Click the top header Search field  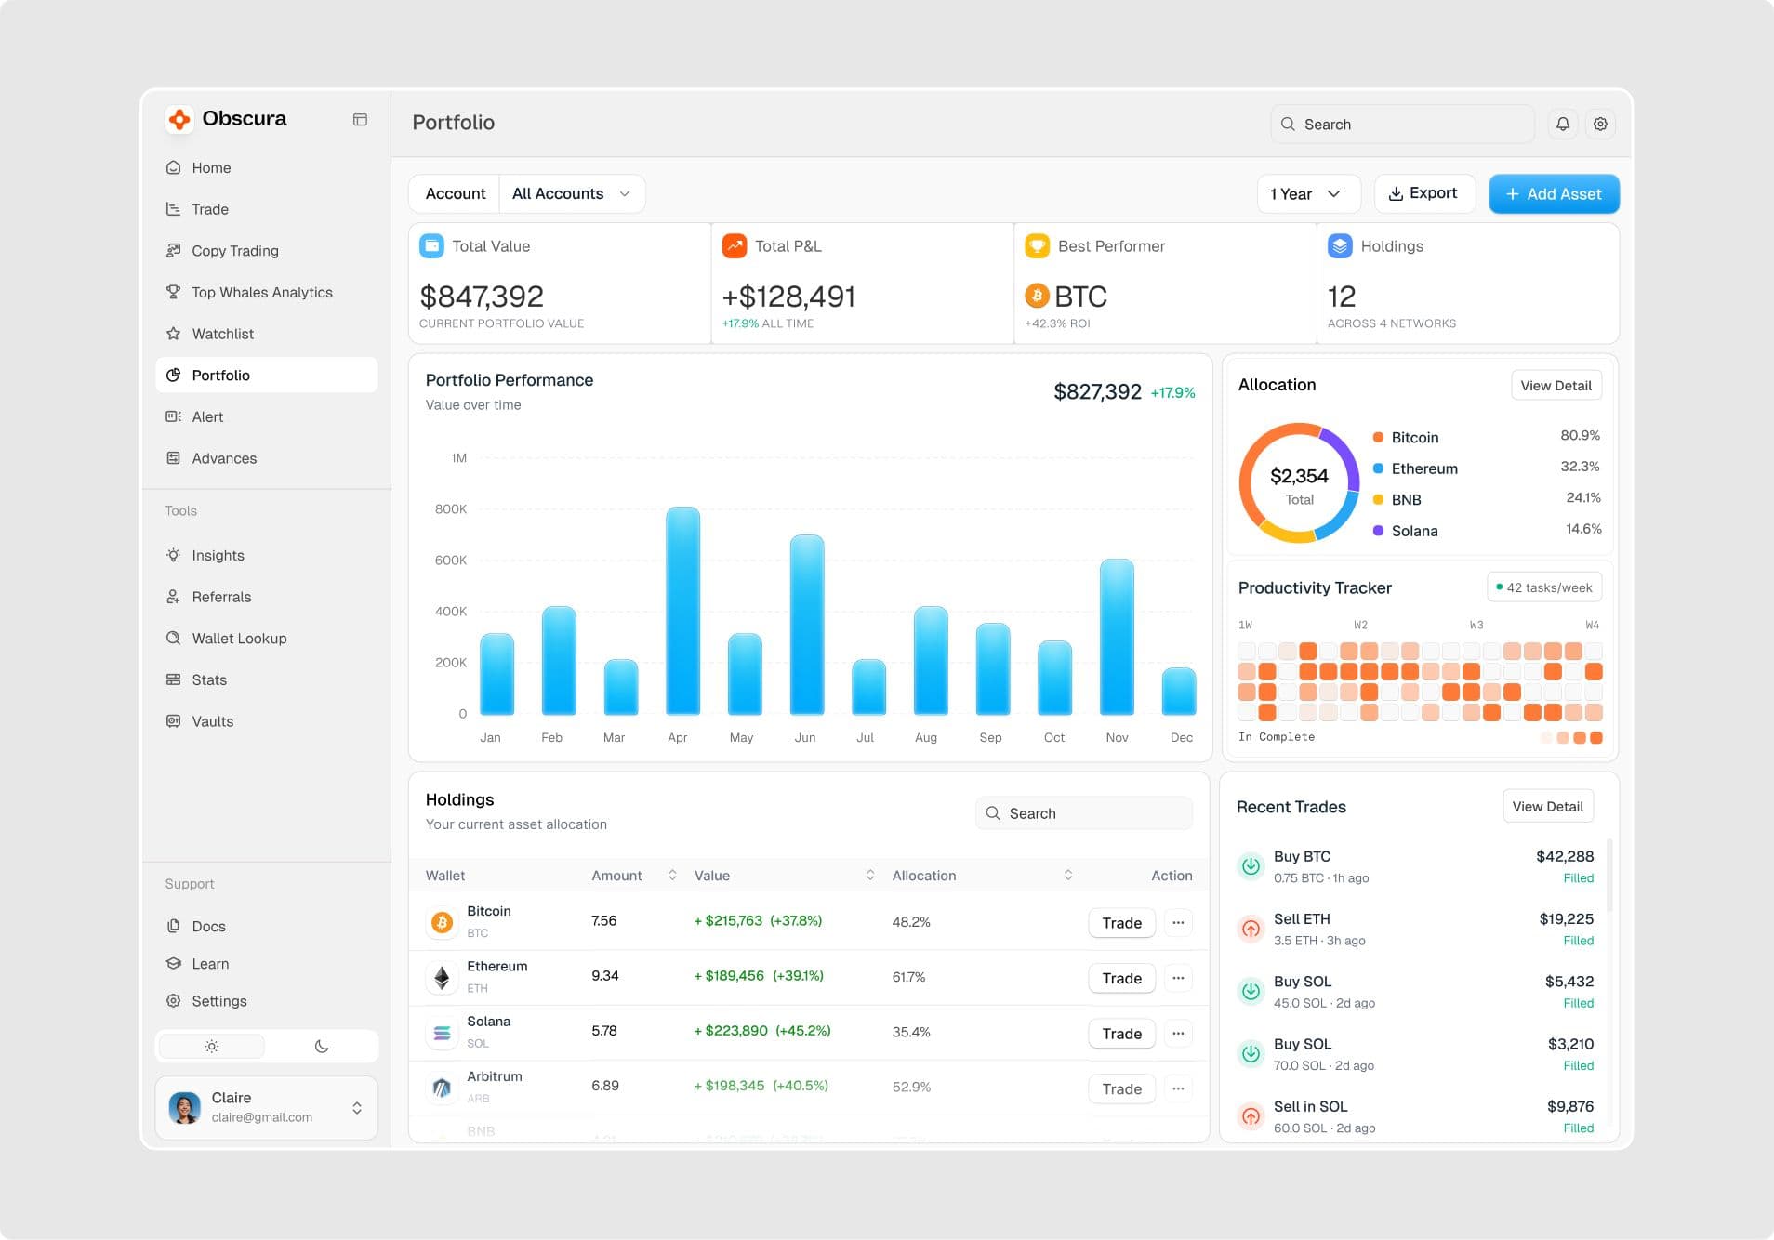pos(1402,124)
